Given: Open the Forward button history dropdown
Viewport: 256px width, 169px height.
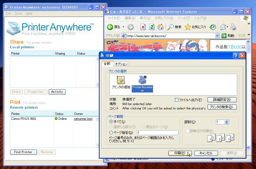Looking at the screenshot, I should pos(137,27).
